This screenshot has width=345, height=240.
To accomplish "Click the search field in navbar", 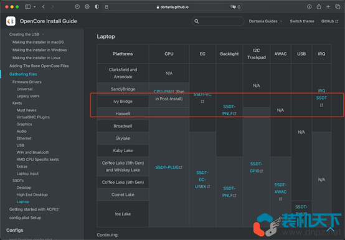I will [218, 21].
